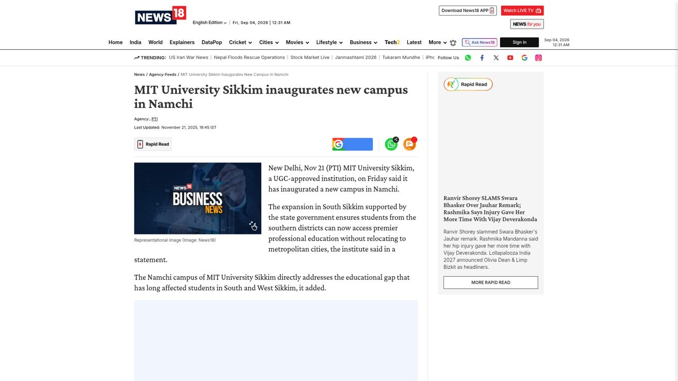
Task: Click Download News18 APP button
Action: coord(468,11)
